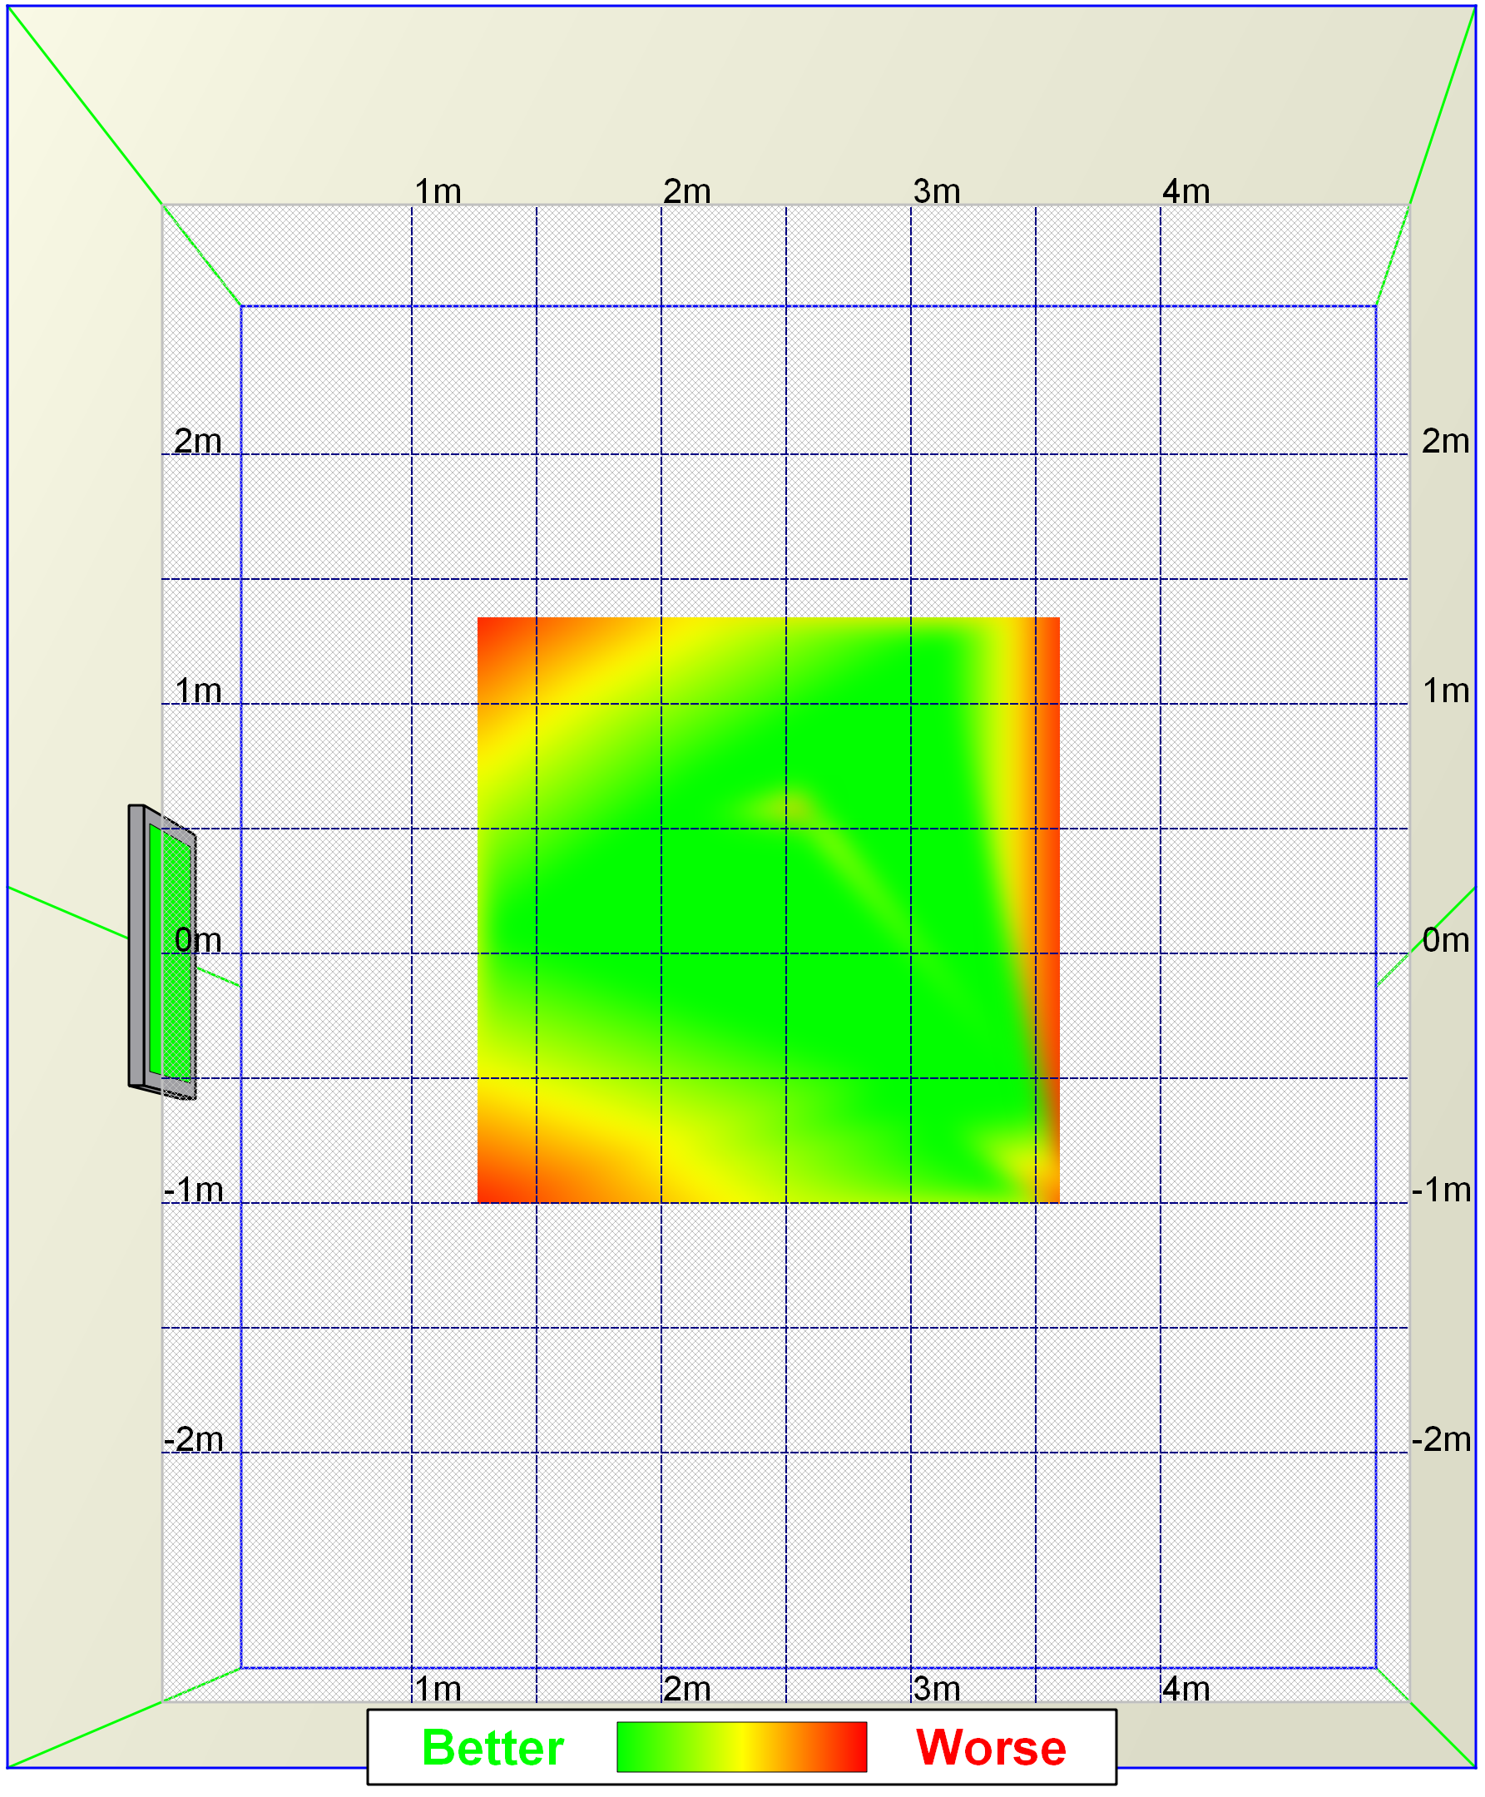Select the red top-left corner of heatmap

coord(494,637)
